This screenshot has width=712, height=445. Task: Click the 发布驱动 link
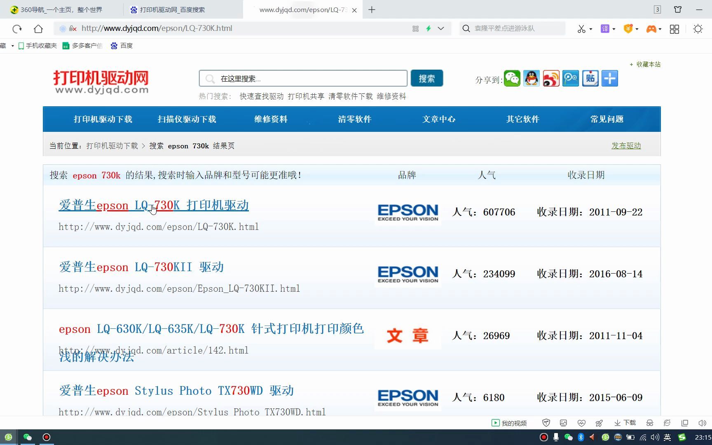point(626,146)
